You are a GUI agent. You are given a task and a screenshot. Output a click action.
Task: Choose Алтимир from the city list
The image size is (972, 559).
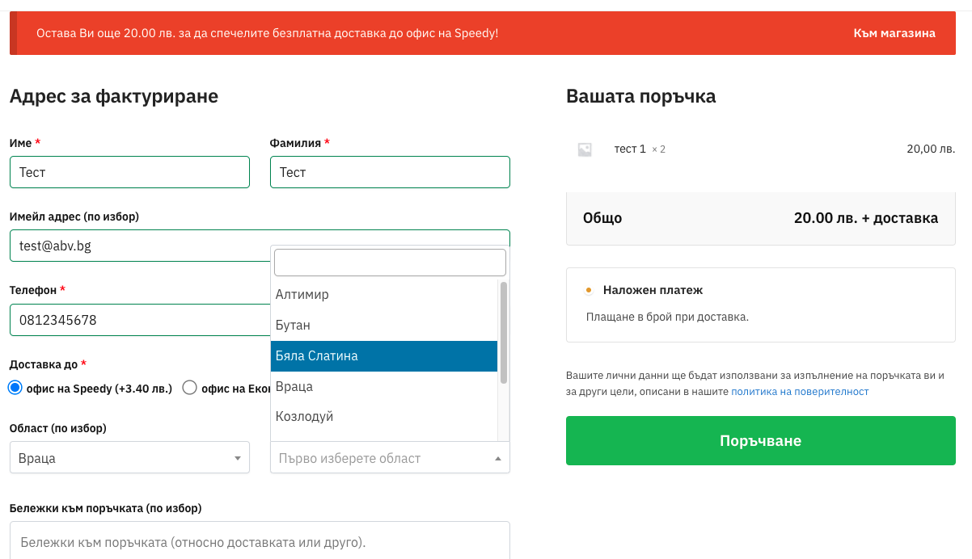(384, 295)
